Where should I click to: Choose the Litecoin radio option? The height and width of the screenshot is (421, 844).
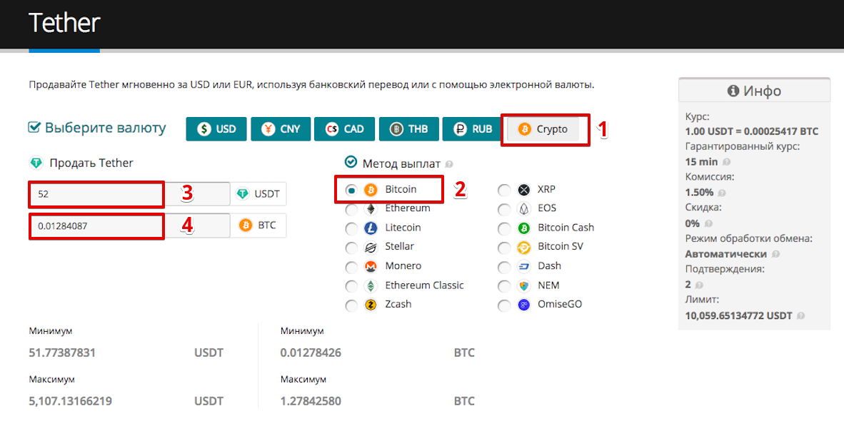[351, 228]
